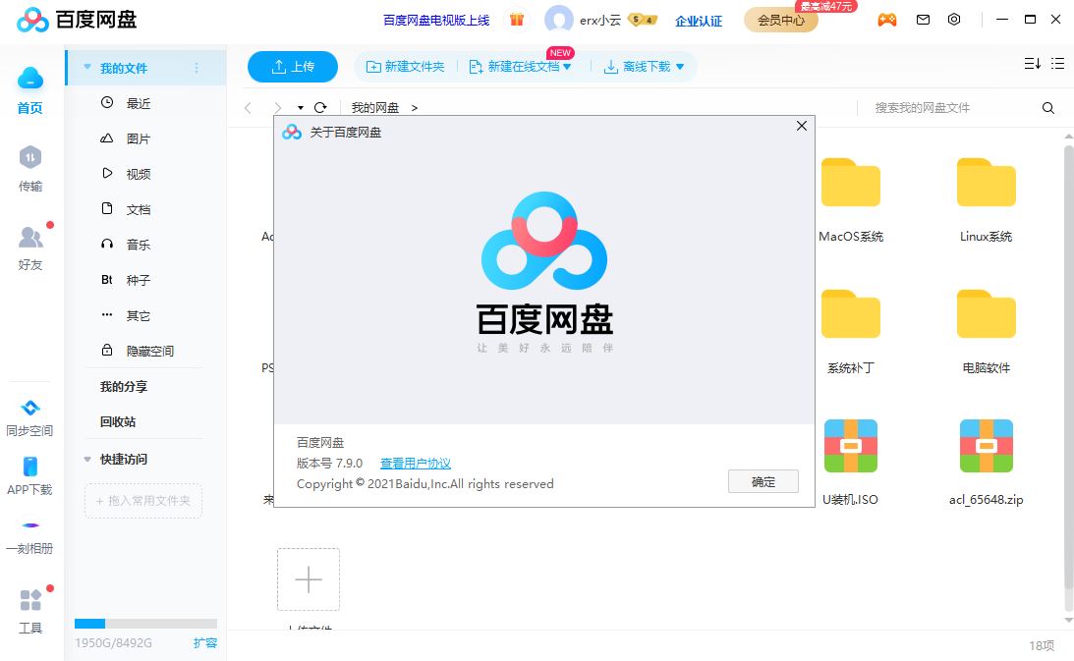The height and width of the screenshot is (661, 1074).
Task: Open the Tools (工具) grid icon
Action: 30,600
